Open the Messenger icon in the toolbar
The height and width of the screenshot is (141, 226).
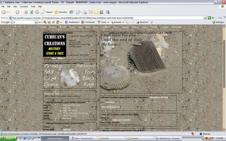(x=107, y=12)
